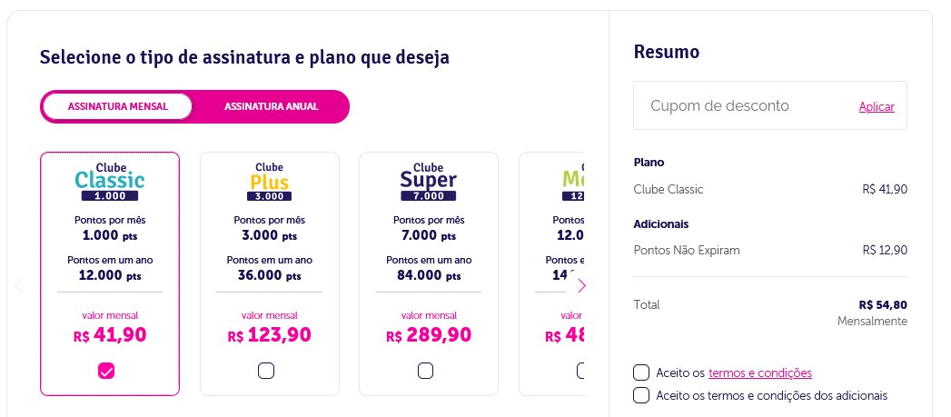Click the Clube Plus logo

point(269,182)
